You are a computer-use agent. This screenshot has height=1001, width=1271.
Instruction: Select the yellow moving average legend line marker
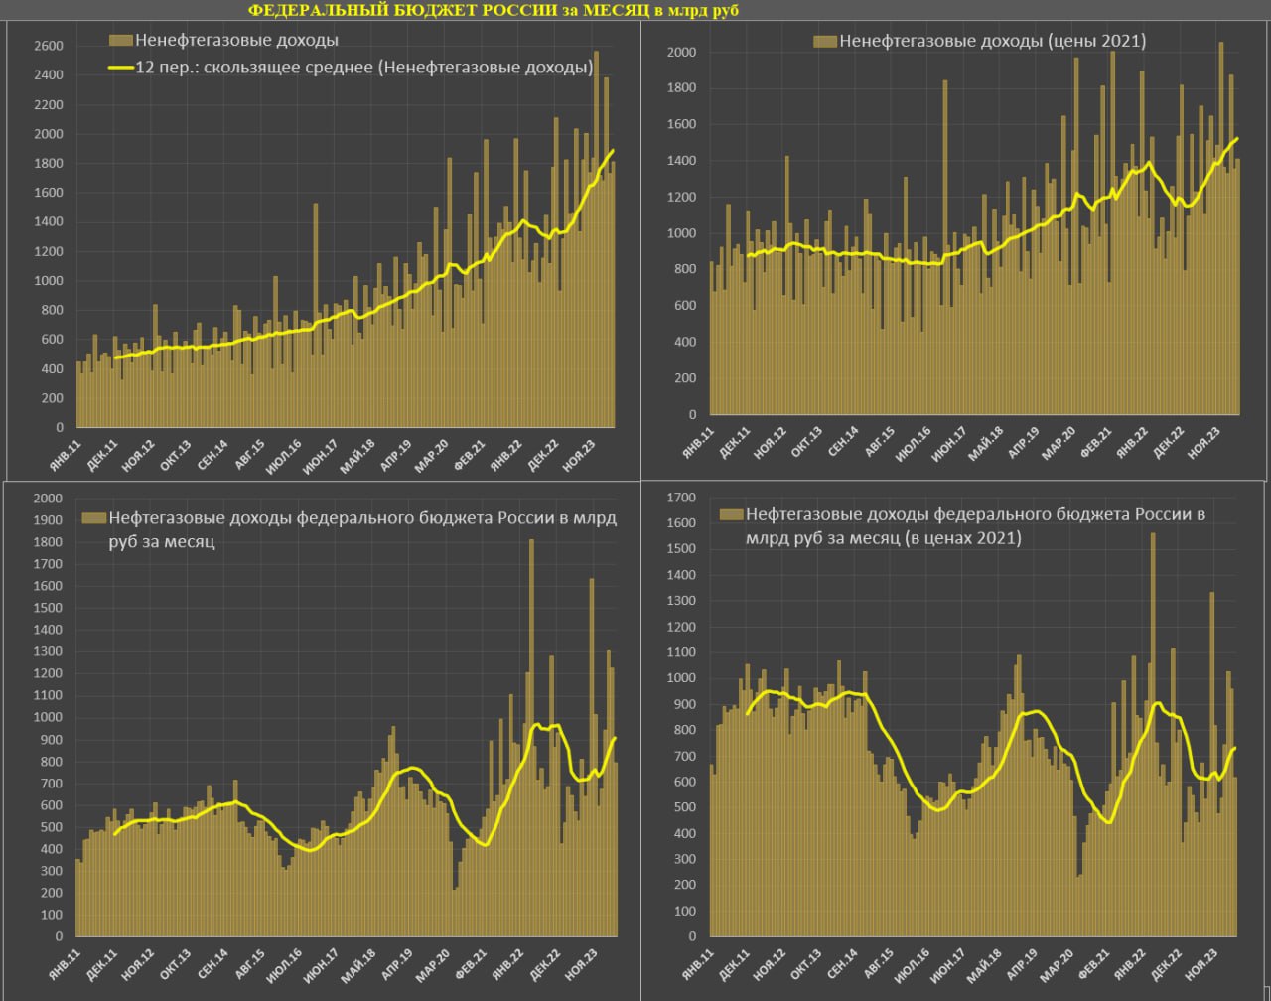pos(119,68)
